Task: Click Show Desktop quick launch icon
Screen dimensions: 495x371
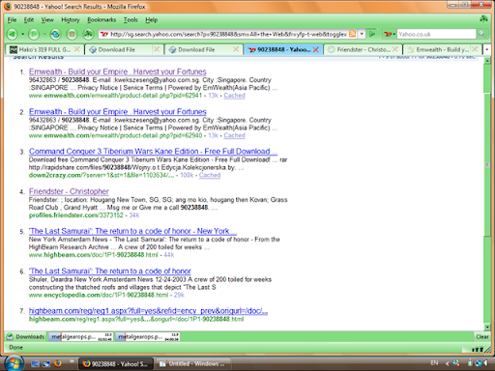Action: tap(35, 364)
